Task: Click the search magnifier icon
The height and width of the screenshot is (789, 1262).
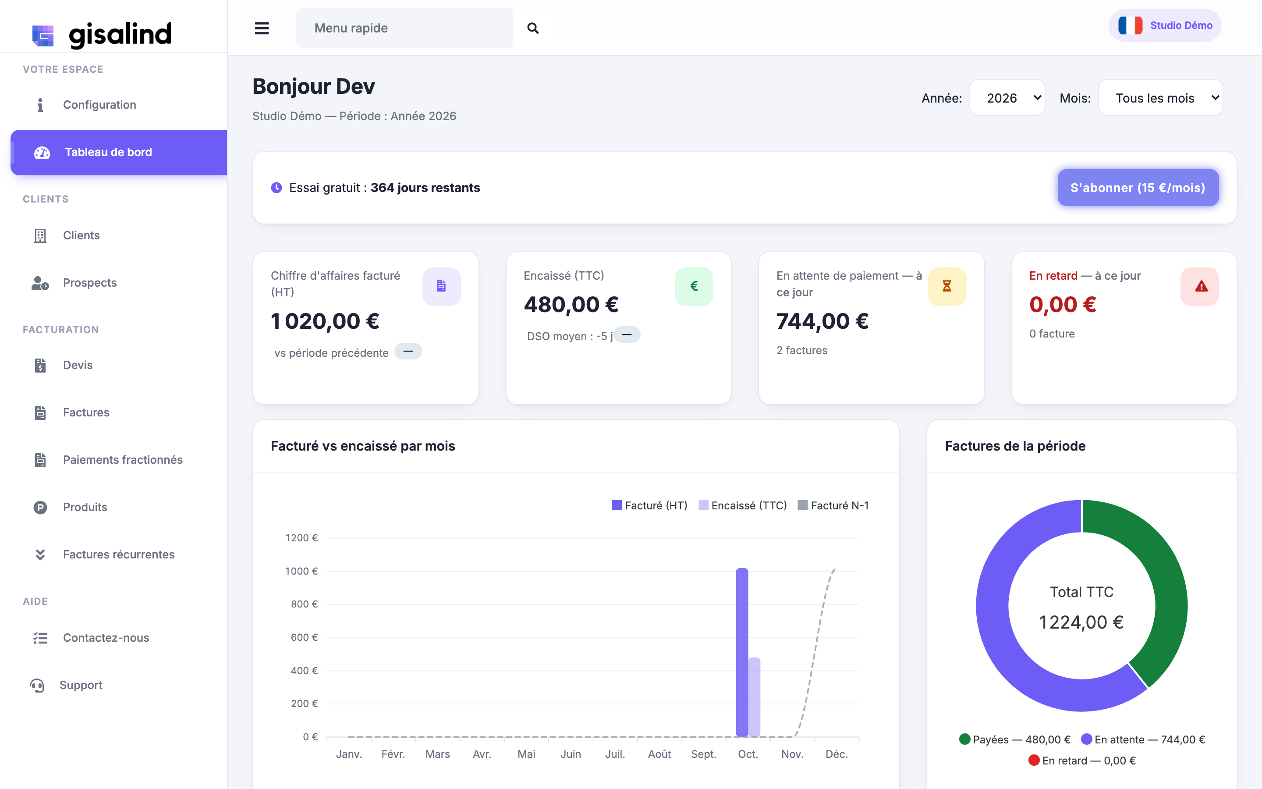Action: click(532, 28)
